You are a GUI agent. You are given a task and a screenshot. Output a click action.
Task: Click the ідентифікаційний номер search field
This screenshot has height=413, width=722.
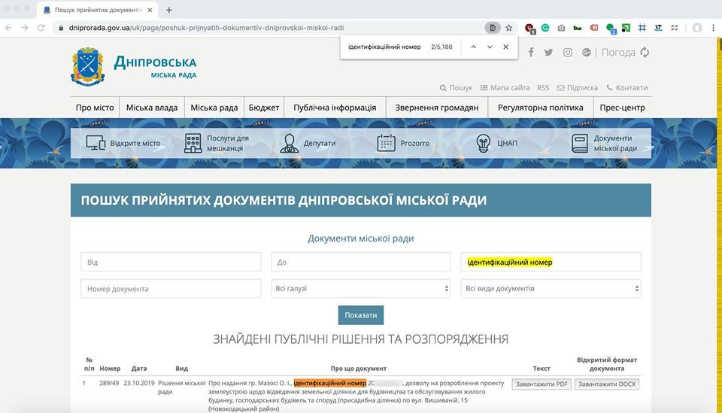551,262
